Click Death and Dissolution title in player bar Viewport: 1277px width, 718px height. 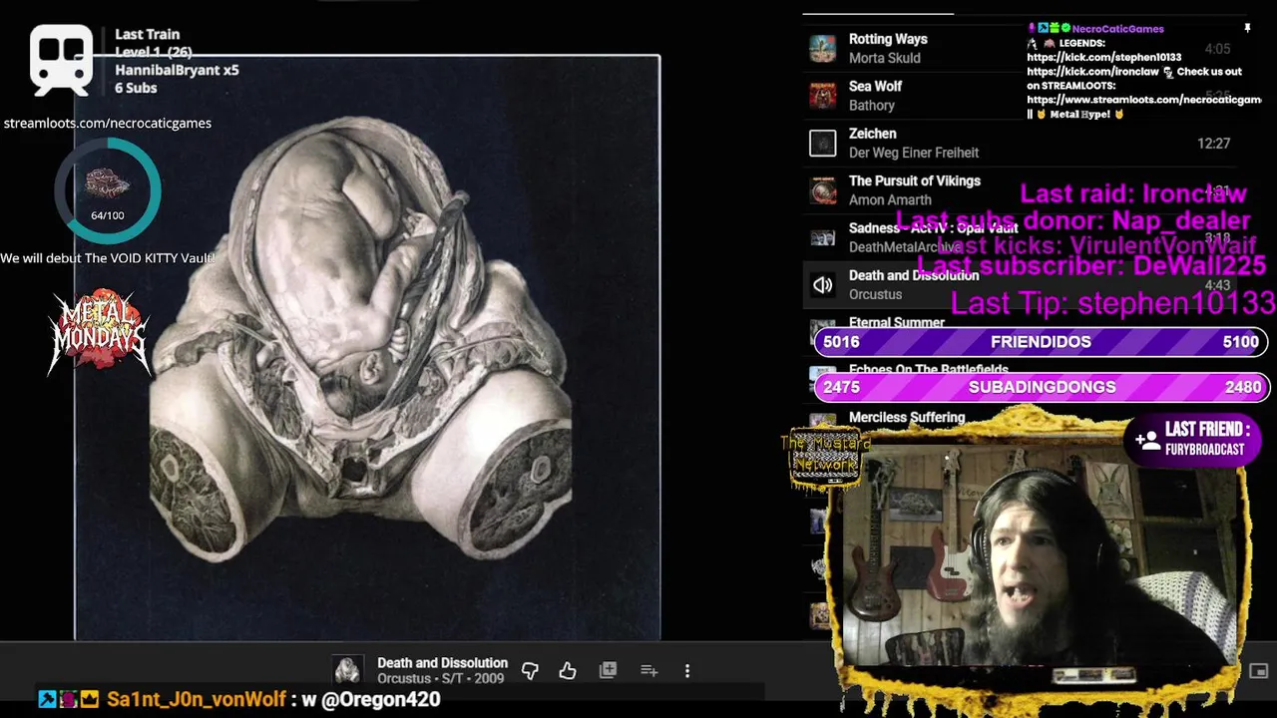[442, 663]
